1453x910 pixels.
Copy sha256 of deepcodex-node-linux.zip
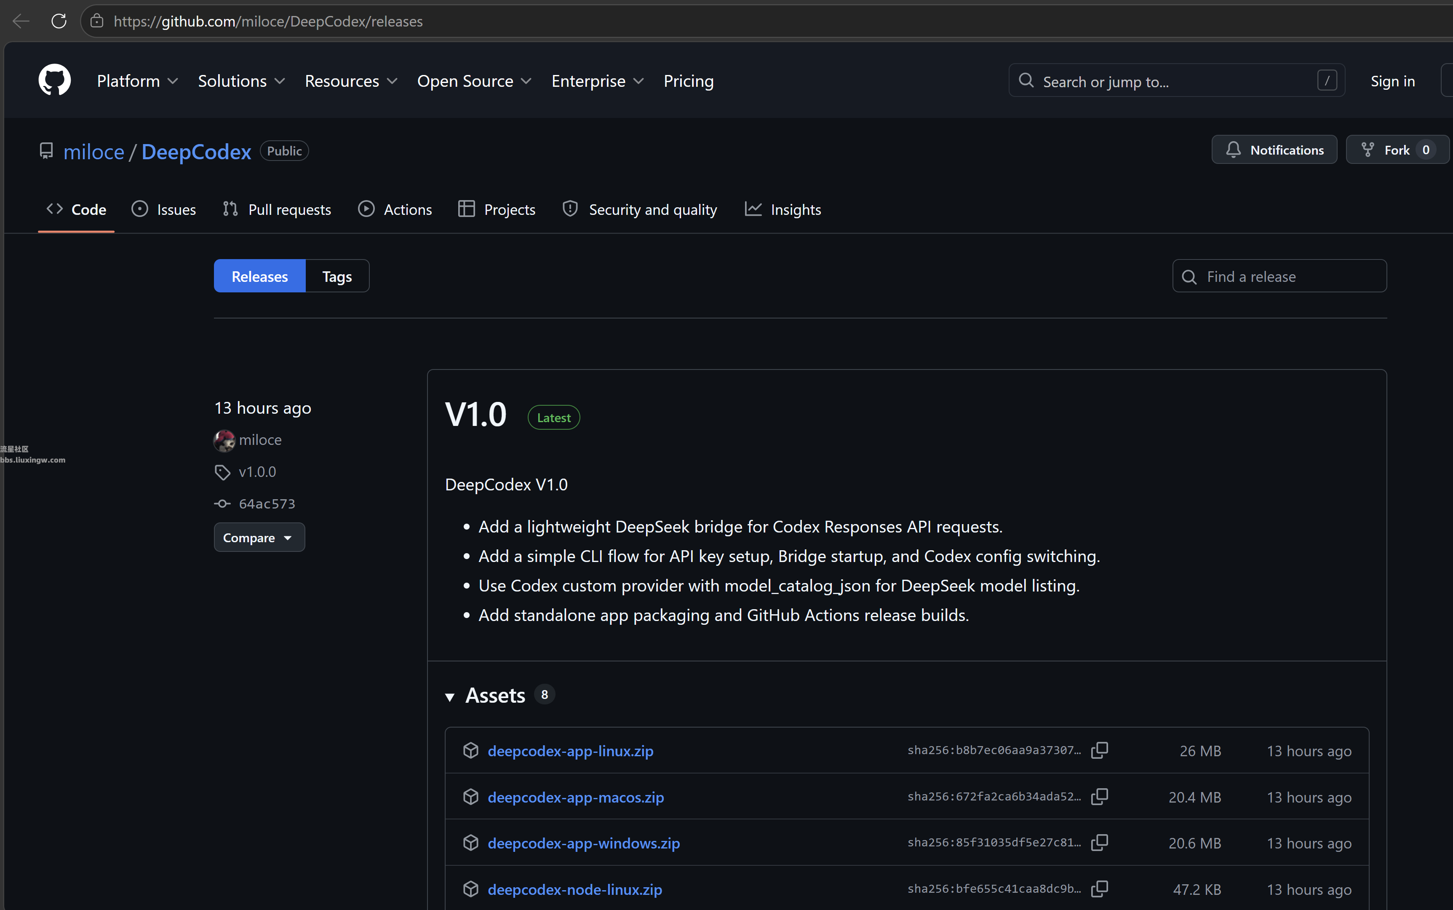1100,889
